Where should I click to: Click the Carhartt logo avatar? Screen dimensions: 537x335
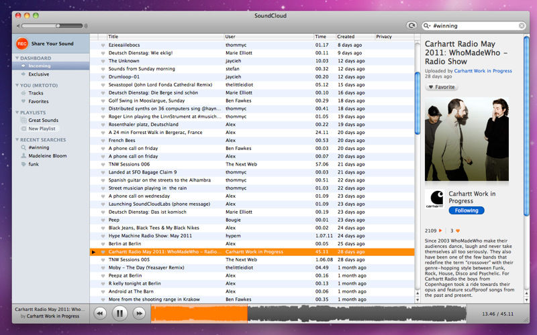coord(434,198)
